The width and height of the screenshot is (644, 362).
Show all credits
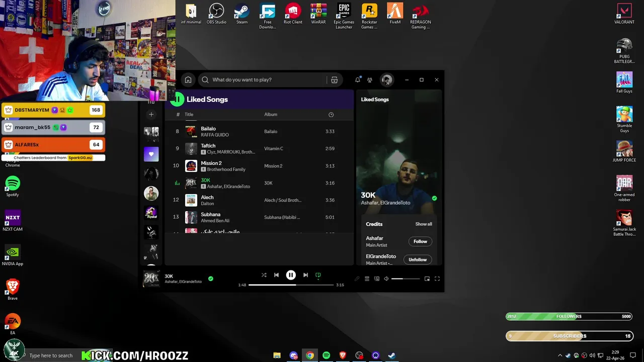[x=424, y=224]
